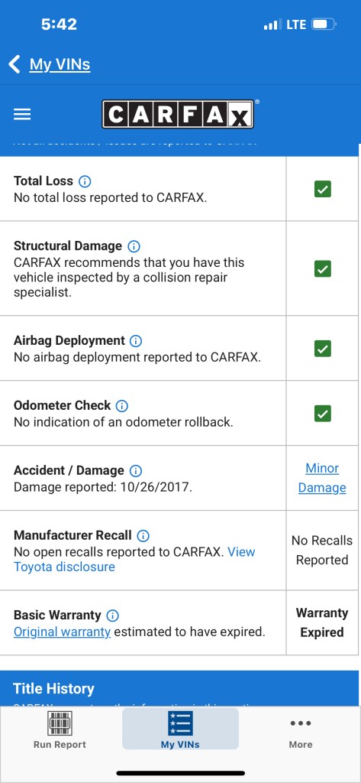The height and width of the screenshot is (783, 361).
Task: Select the My VINs tab
Action: pyautogui.click(x=180, y=729)
